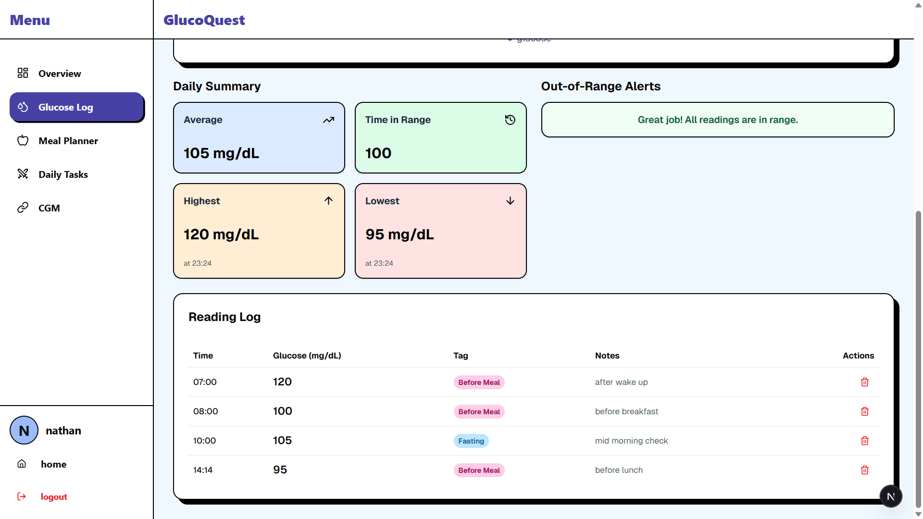The height and width of the screenshot is (519, 923).
Task: Navigate to the CGM page
Action: click(x=49, y=208)
